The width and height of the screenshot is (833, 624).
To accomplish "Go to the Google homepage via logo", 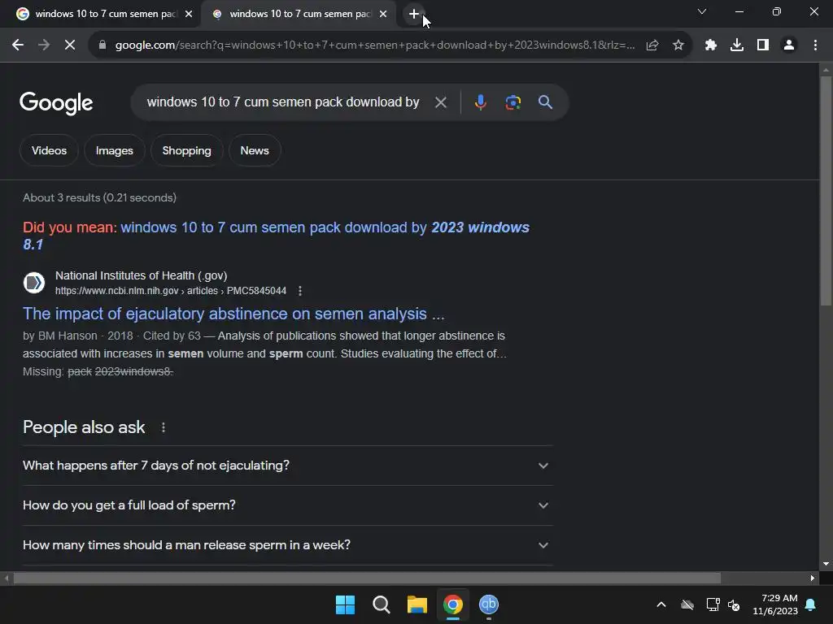I will tap(56, 103).
